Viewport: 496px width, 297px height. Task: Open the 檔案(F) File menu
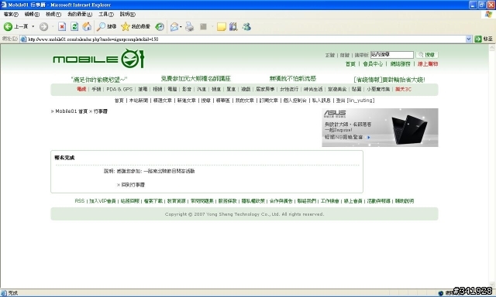[x=11, y=14]
